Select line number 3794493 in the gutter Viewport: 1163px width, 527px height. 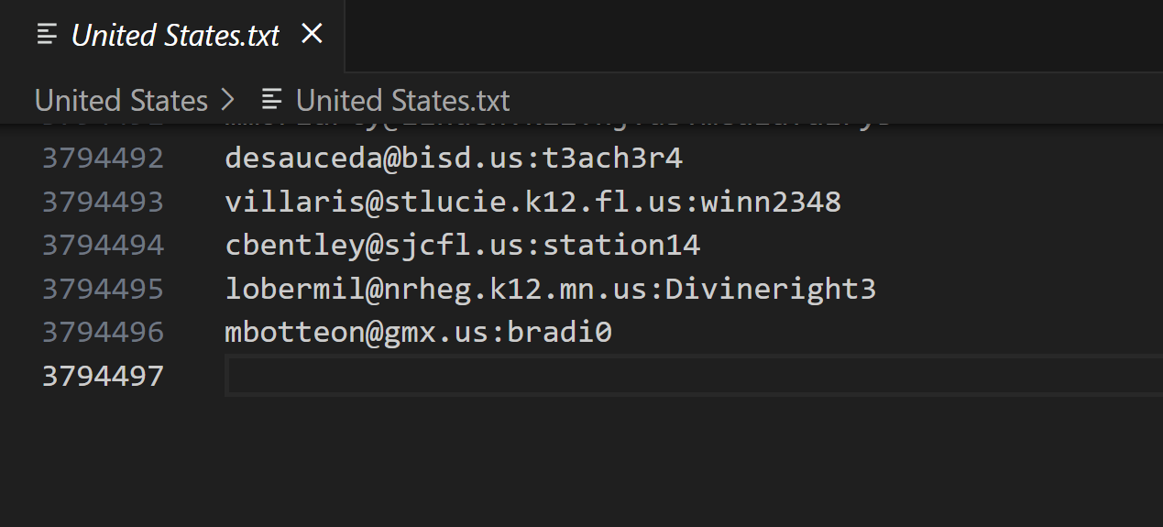tap(103, 202)
